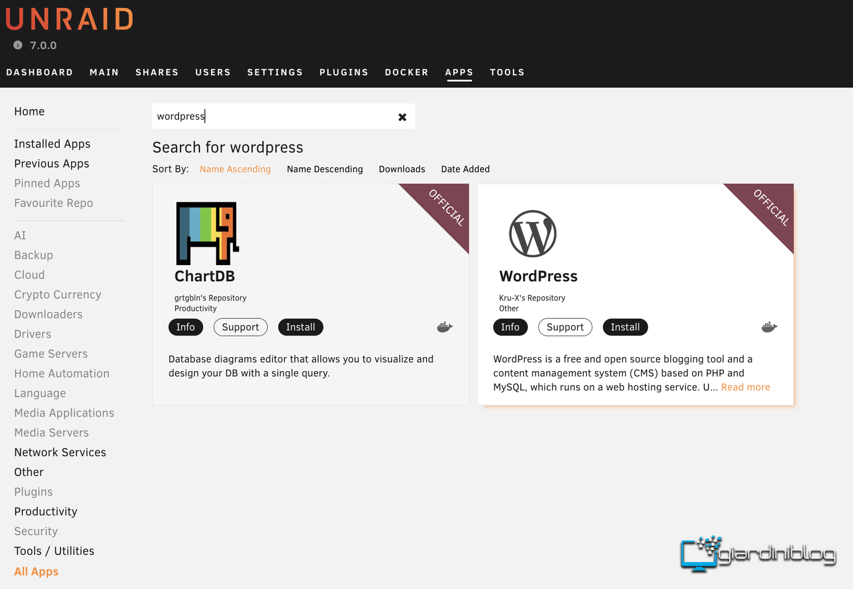Click the WordPress logo icon
This screenshot has height=589, width=853.
pyautogui.click(x=533, y=234)
